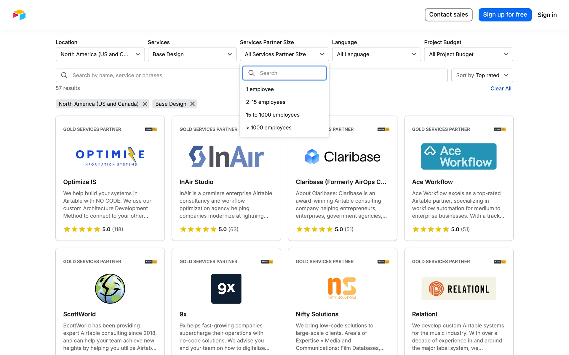The width and height of the screenshot is (569, 355).
Task: Click the ScottWorld globe logo
Action: pos(110,288)
